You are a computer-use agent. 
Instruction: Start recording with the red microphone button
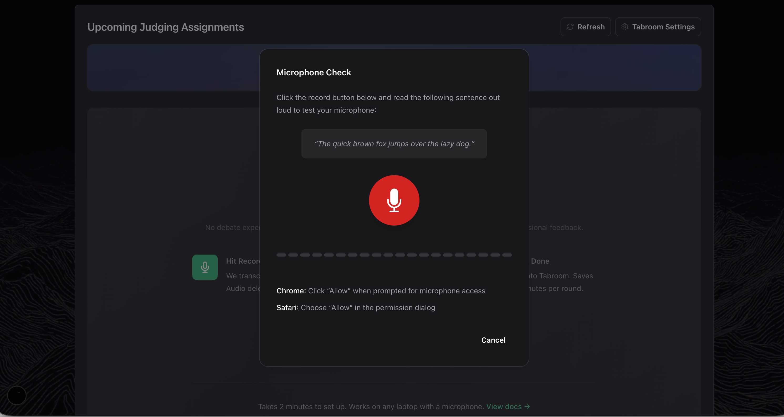[394, 200]
